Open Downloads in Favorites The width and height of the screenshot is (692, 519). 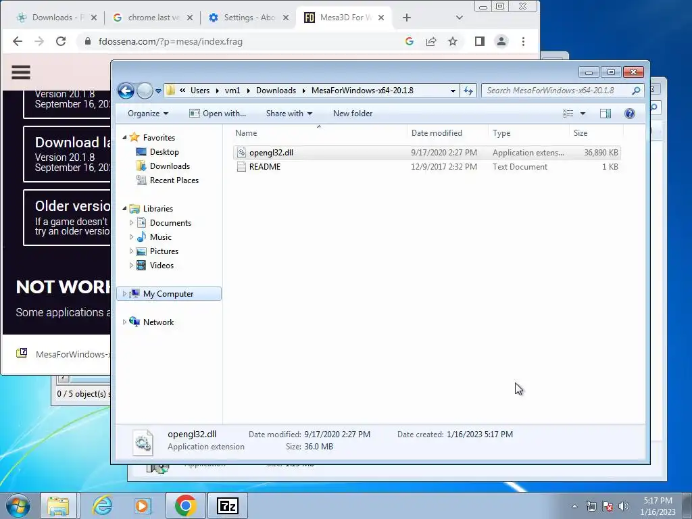pyautogui.click(x=170, y=166)
